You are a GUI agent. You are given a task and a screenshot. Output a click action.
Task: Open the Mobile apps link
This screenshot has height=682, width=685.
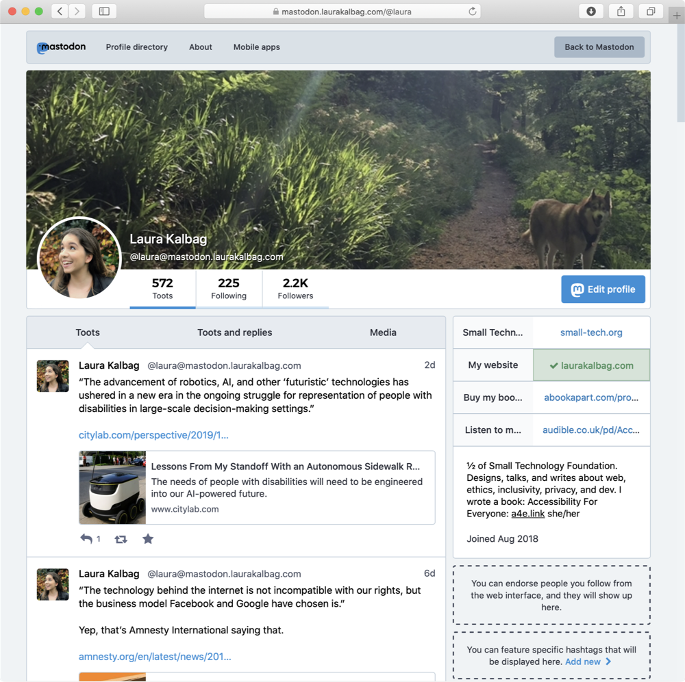pyautogui.click(x=256, y=47)
